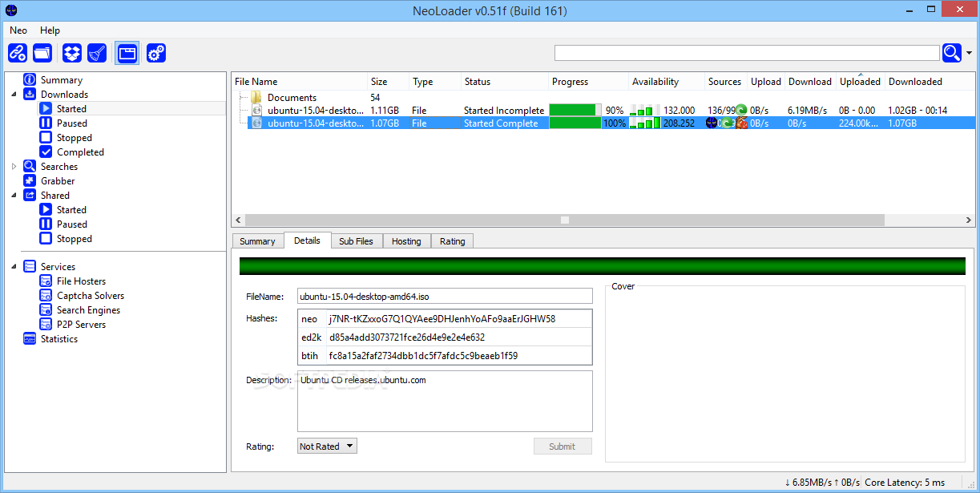Switch to the Hosting tab

[x=406, y=241]
